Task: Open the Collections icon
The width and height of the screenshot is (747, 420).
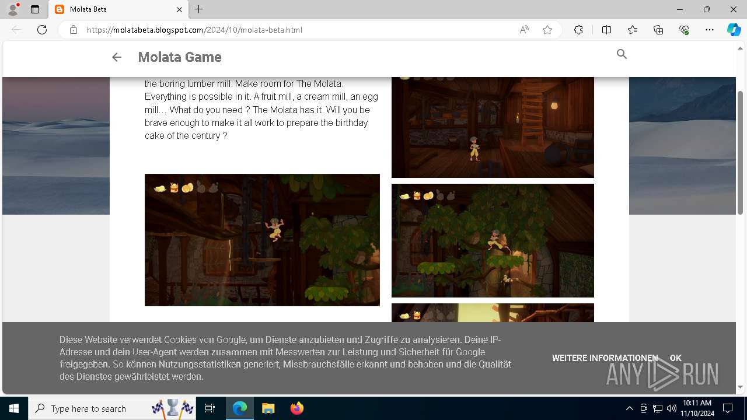Action: click(x=658, y=30)
